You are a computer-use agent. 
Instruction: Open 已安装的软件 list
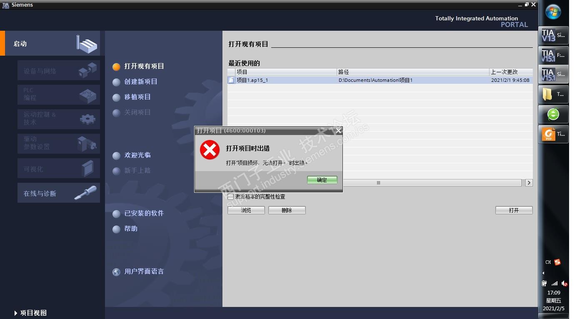tap(138, 213)
